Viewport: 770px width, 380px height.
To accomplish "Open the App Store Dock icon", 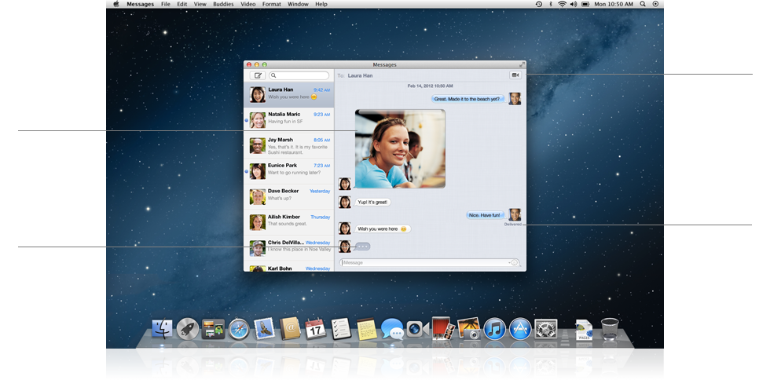I will [x=519, y=329].
